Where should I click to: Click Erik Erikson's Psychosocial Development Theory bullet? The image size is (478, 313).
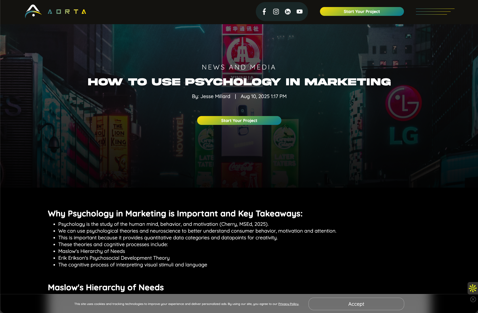point(114,258)
